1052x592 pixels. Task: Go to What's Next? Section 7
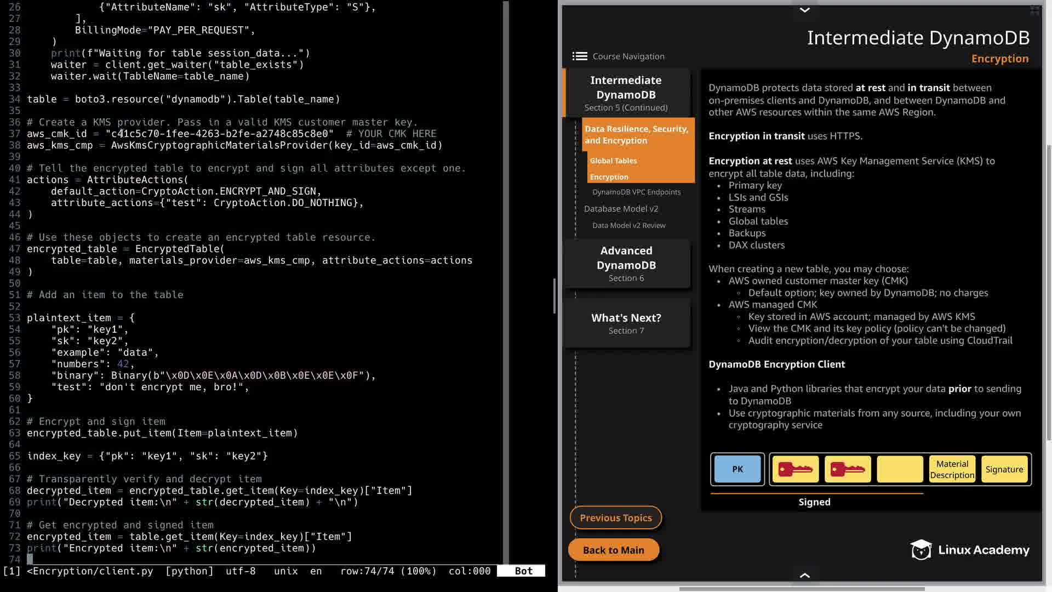point(626,323)
